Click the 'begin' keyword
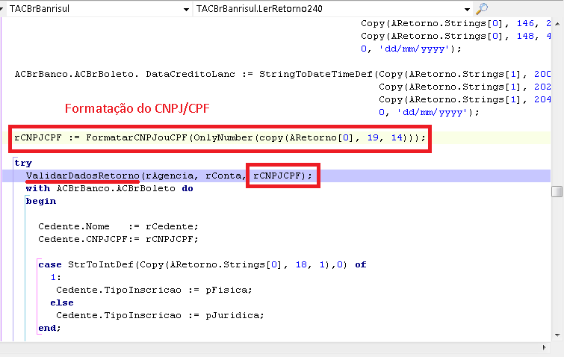This screenshot has height=357, width=564. [41, 202]
